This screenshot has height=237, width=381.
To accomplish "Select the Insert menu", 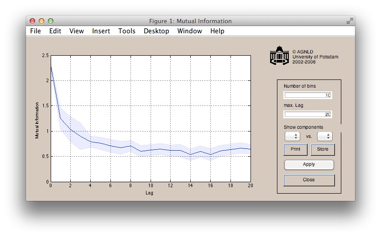I will tap(101, 31).
